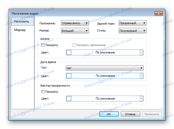The image size is (174, 129).
Task: Click the Дата время color swatch
Action: tap(69, 76)
